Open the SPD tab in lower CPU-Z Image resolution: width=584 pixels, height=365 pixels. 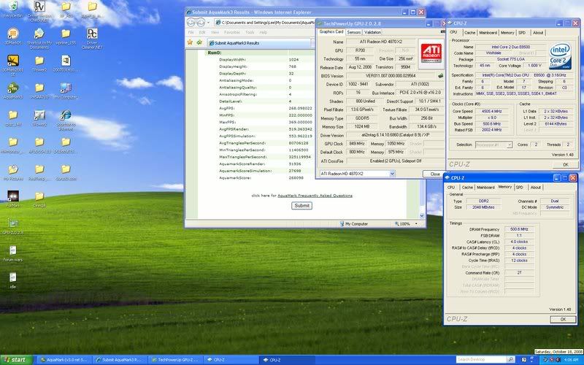(x=520, y=188)
